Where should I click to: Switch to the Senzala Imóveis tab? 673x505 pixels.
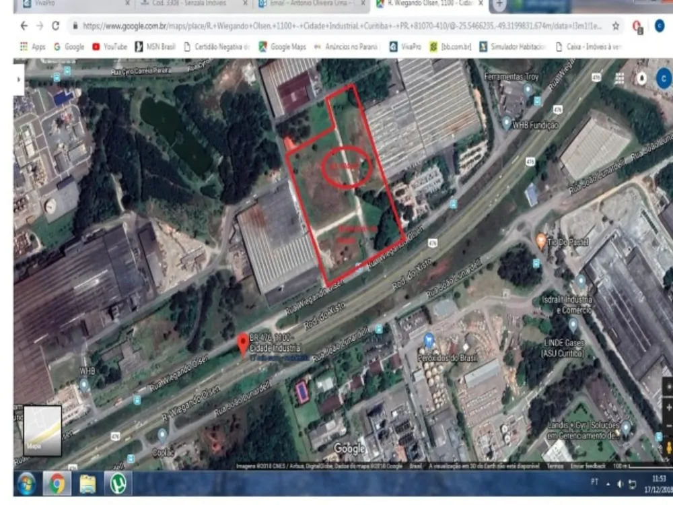(x=192, y=4)
